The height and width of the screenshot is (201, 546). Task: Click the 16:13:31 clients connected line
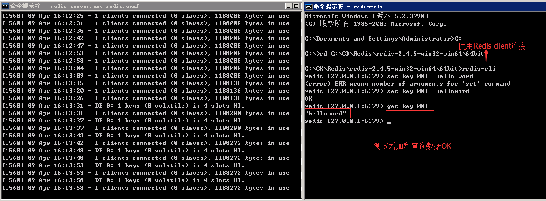click(x=146, y=114)
